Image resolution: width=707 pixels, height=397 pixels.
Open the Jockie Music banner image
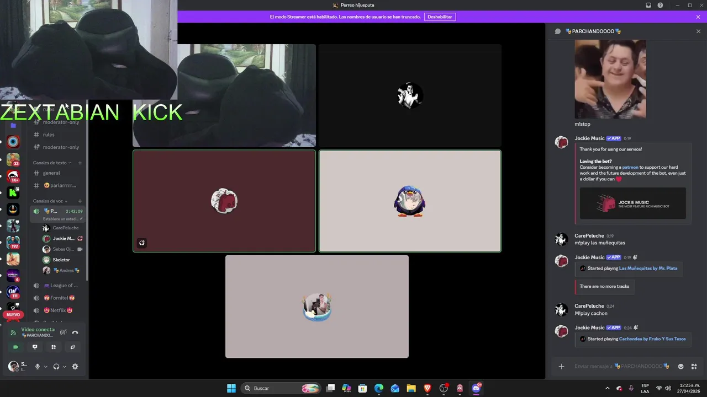(632, 203)
